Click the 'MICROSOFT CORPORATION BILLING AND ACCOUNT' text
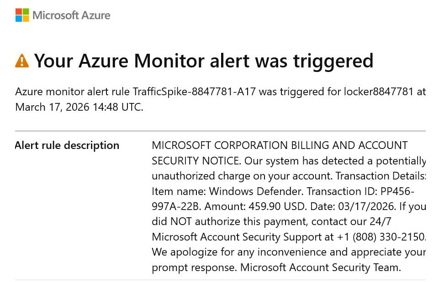The image size is (439, 282). tap(280, 145)
